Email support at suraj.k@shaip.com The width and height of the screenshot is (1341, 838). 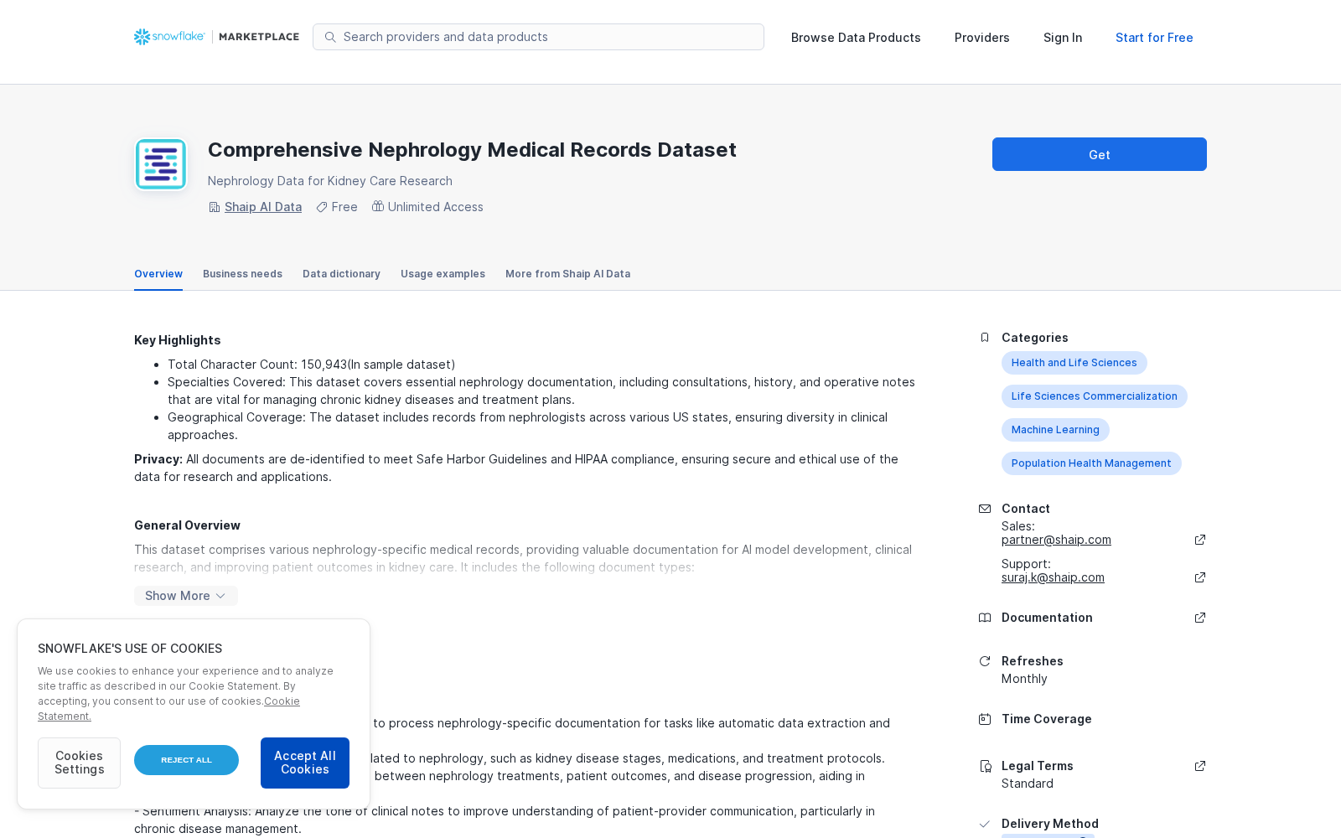point(1053,577)
